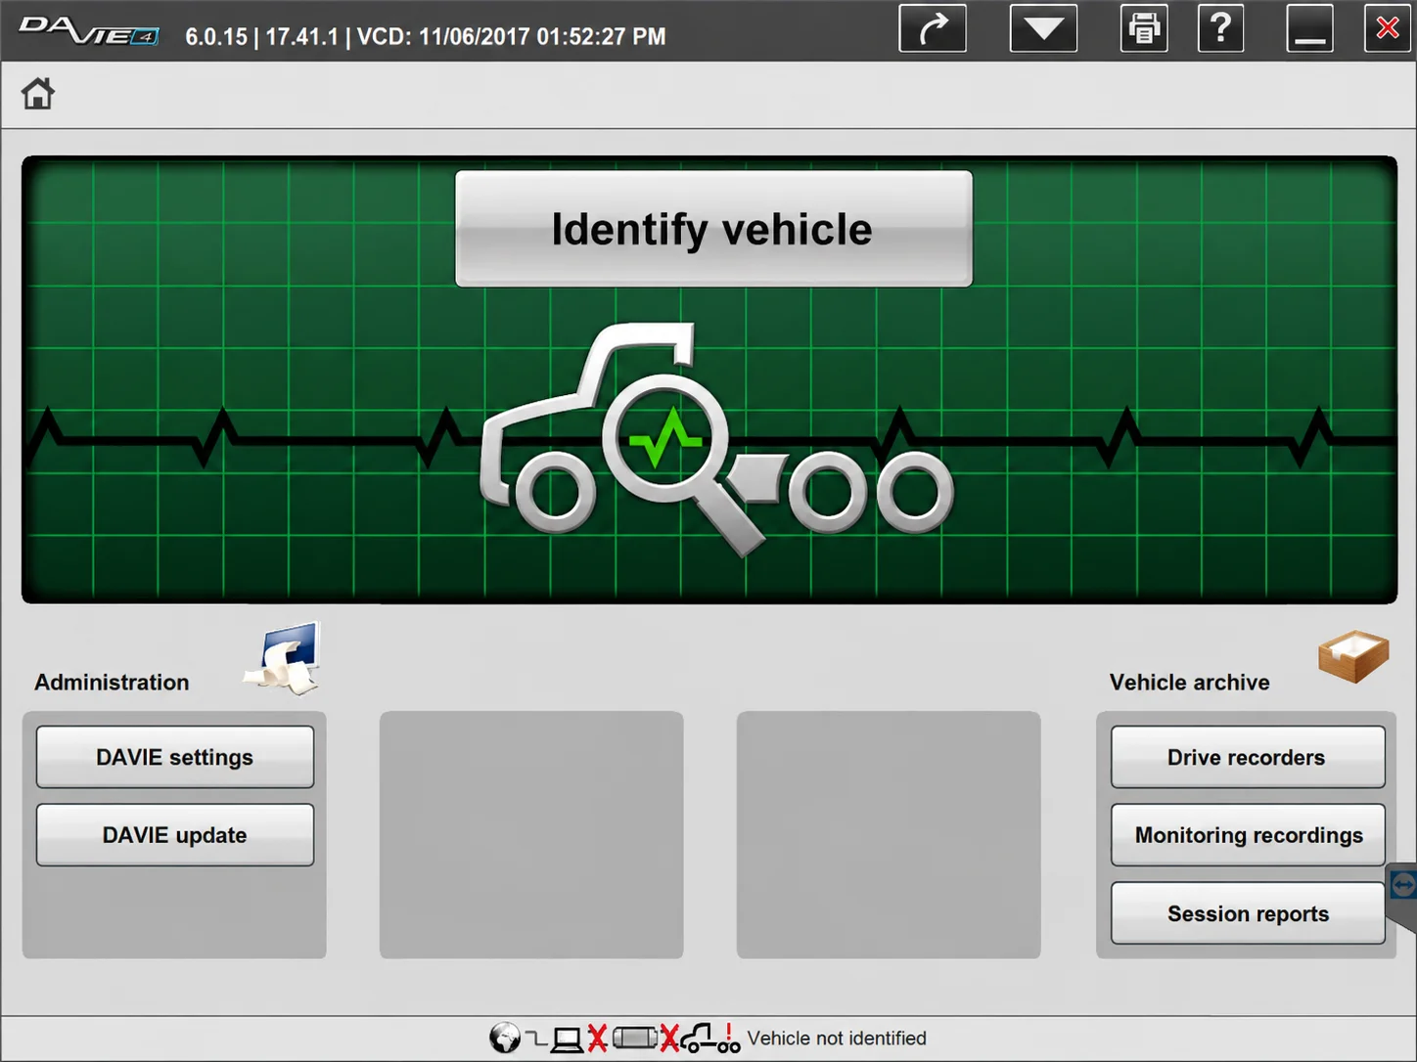The height and width of the screenshot is (1062, 1417).
Task: Click the TeamViewer side panel arrow
Action: [x=1402, y=885]
